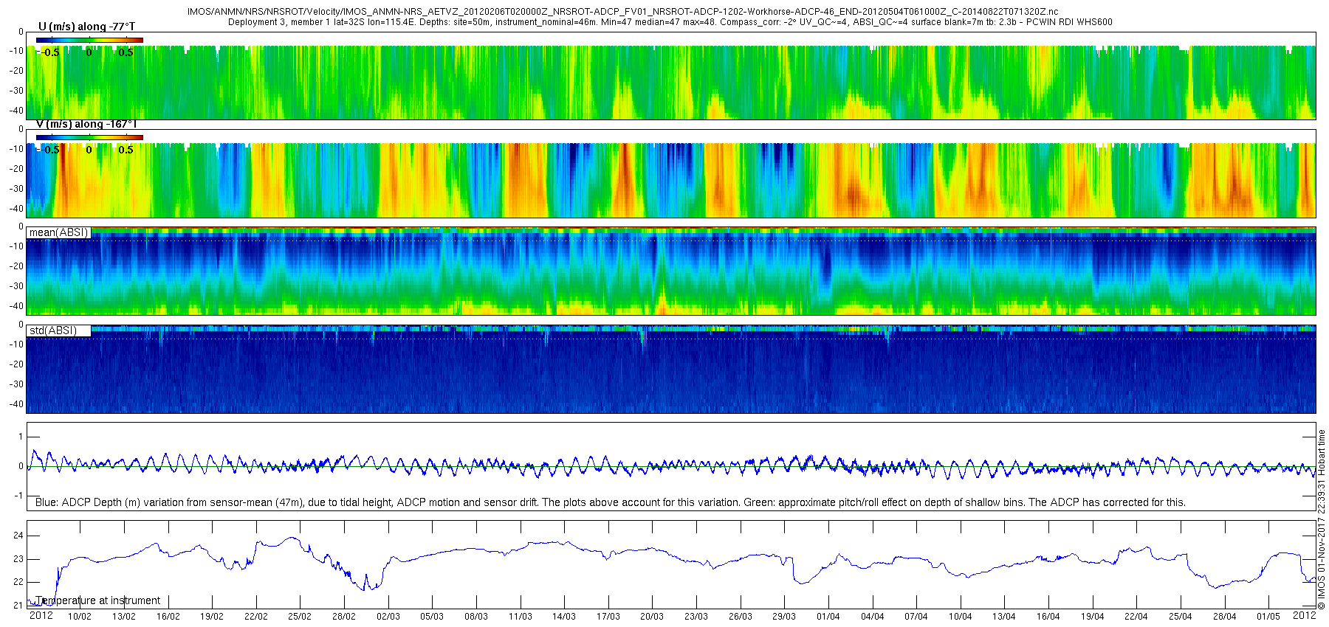Click the ADCP Depth variation caption text

tap(611, 502)
